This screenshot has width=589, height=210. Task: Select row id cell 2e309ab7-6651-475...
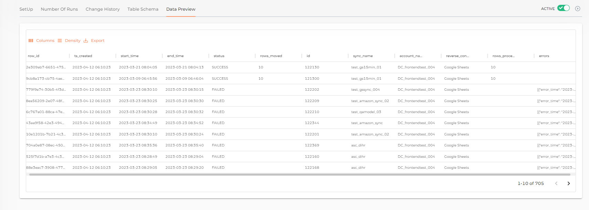tap(46, 67)
